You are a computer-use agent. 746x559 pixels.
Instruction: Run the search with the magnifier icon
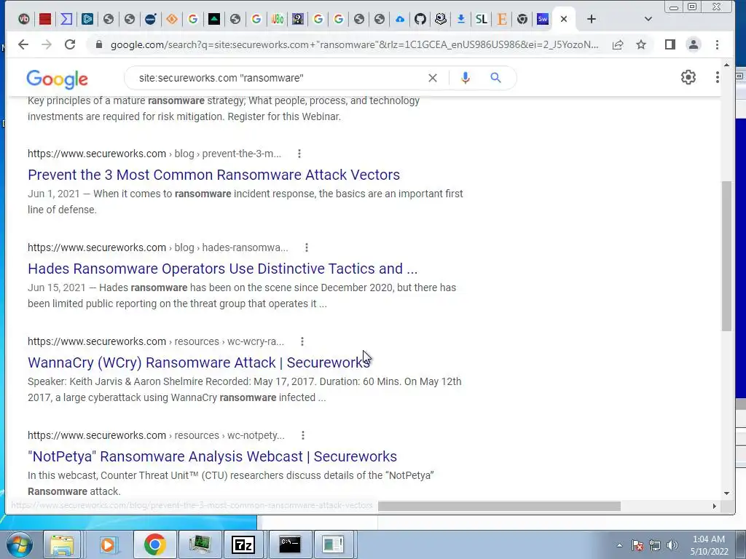click(495, 78)
